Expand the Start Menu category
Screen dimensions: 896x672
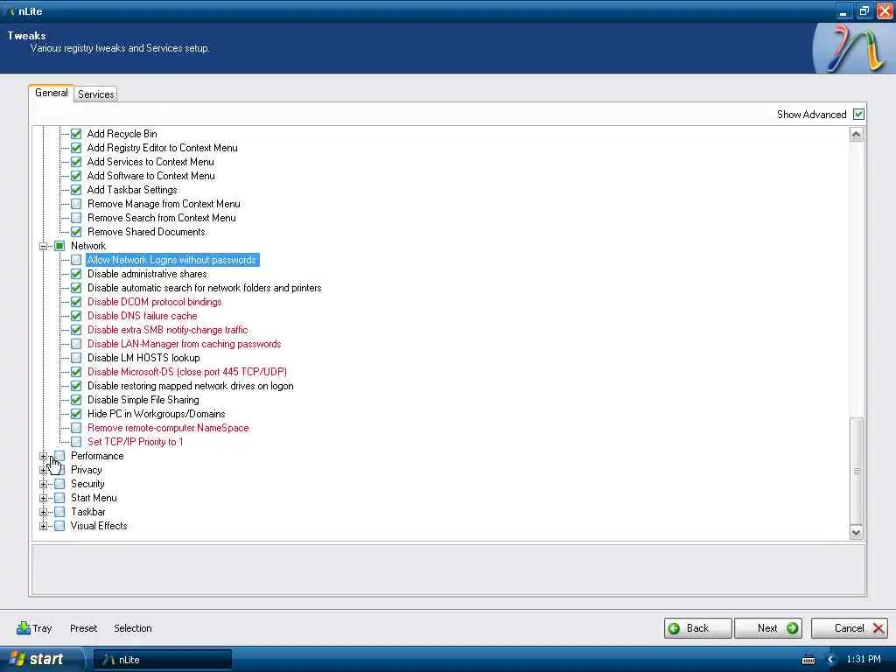(x=44, y=498)
